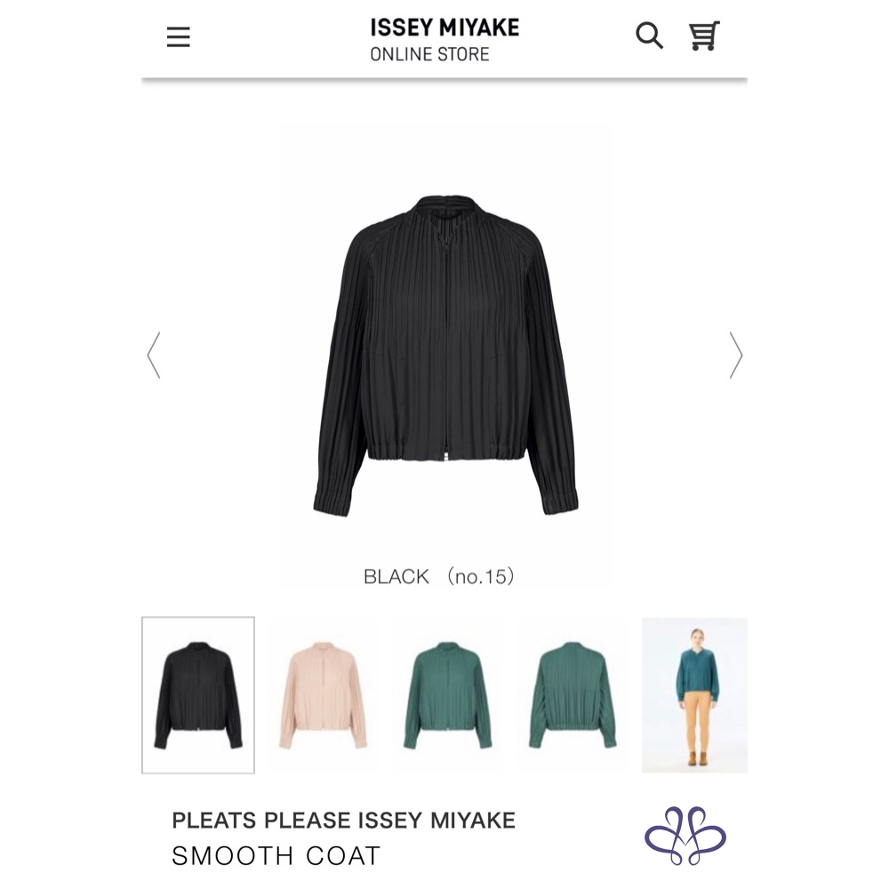889x889 pixels.
Task: Show the previous product image with left chevron
Action: pos(154,355)
